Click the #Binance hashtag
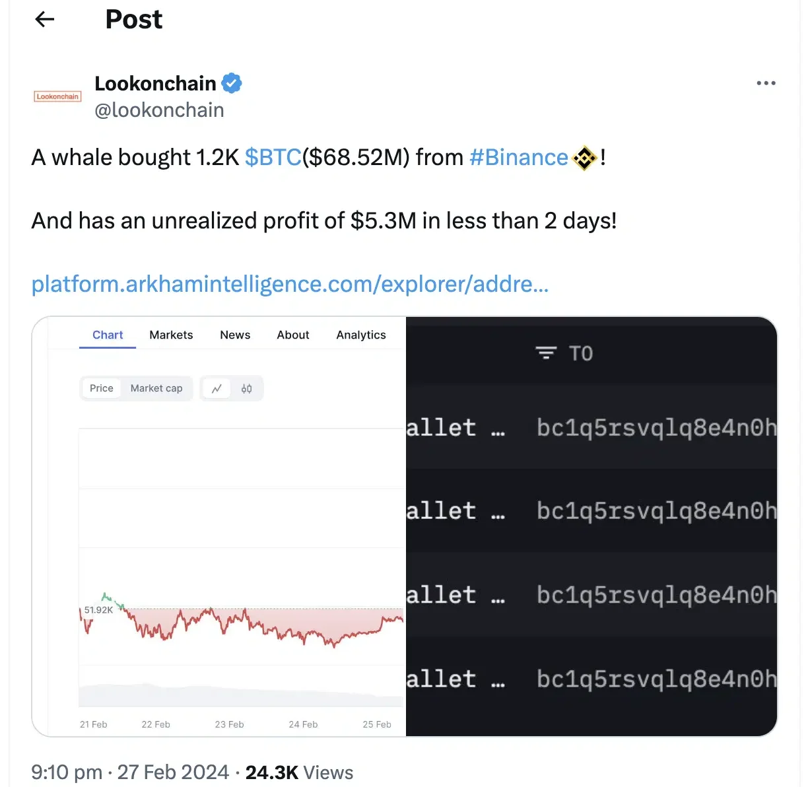This screenshot has height=787, width=812. (518, 158)
